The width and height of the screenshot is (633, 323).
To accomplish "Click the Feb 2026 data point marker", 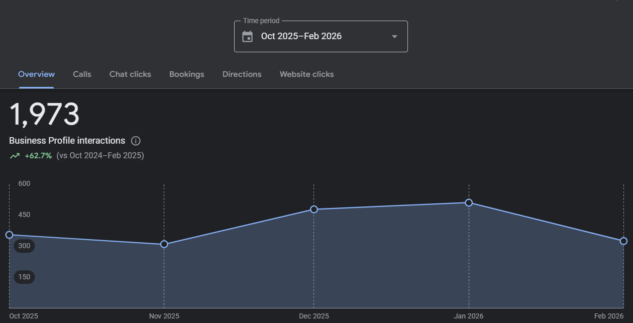I will click(x=623, y=241).
